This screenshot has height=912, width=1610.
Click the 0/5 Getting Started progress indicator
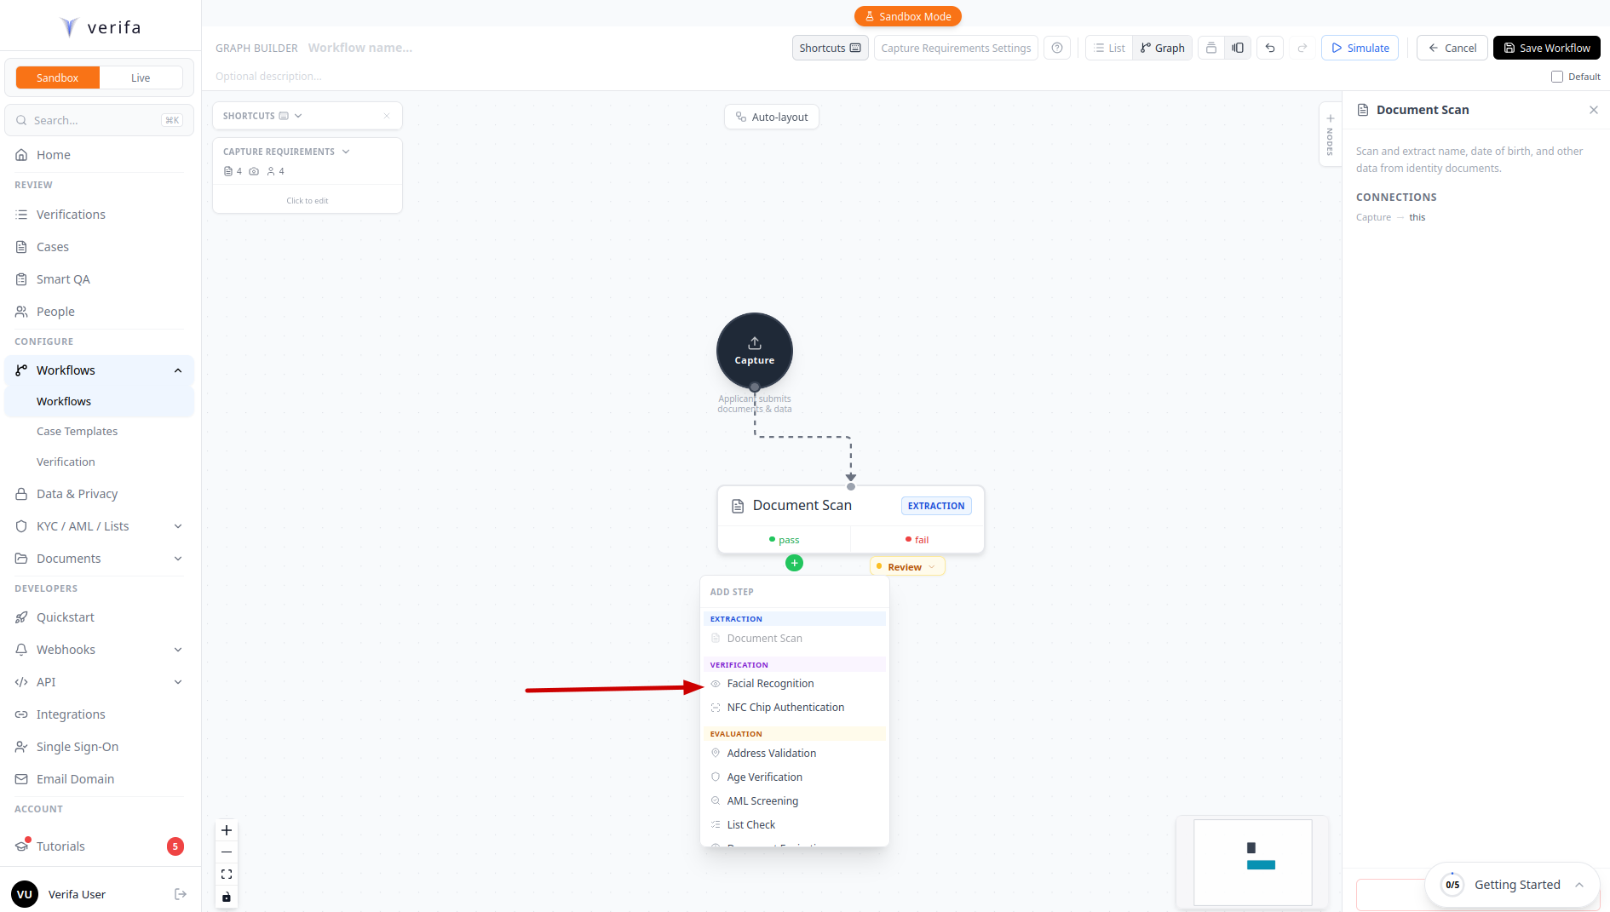[x=1451, y=885]
